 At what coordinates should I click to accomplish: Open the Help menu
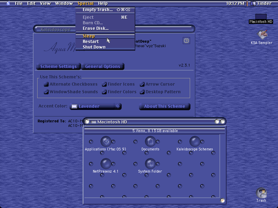[x=103, y=3]
